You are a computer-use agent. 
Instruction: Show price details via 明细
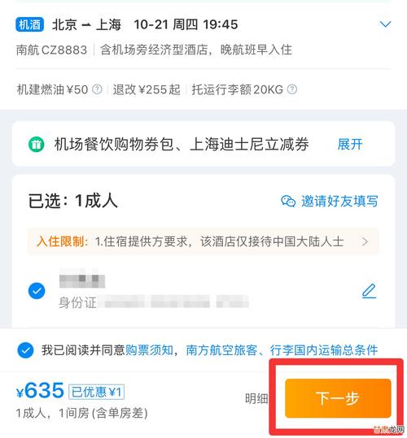click(256, 399)
